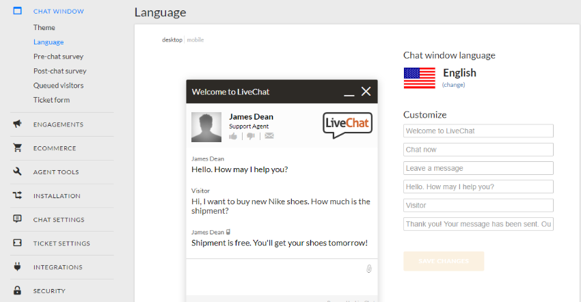This screenshot has width=581, height=302.
Task: Edit the 'Hello. How may I help you?' field
Action: click(x=478, y=187)
